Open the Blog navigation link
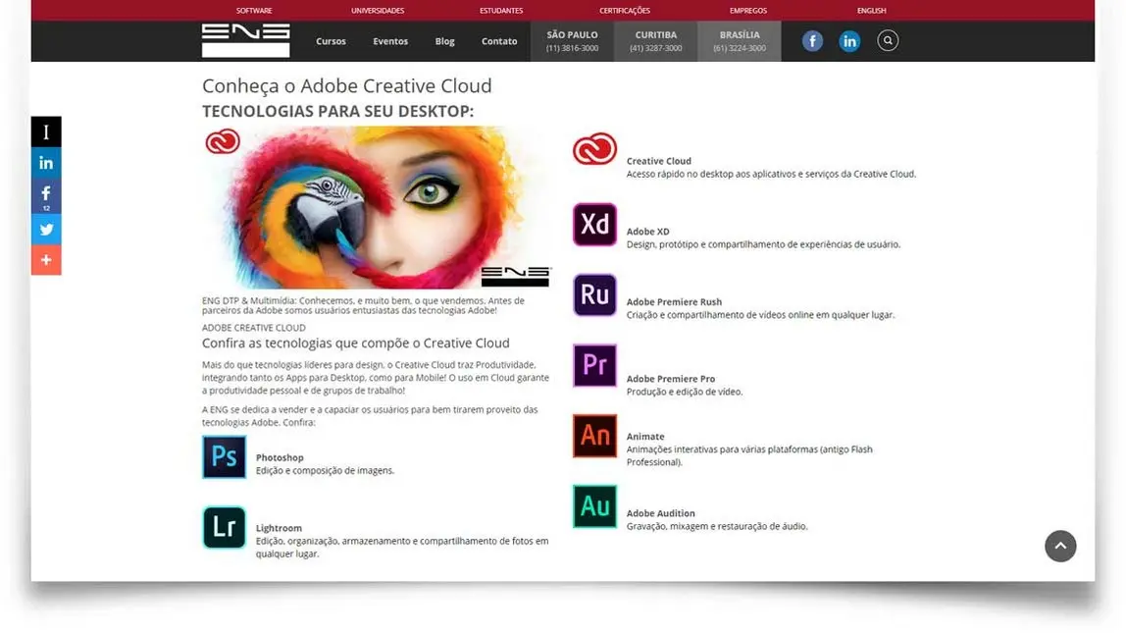 pyautogui.click(x=444, y=41)
